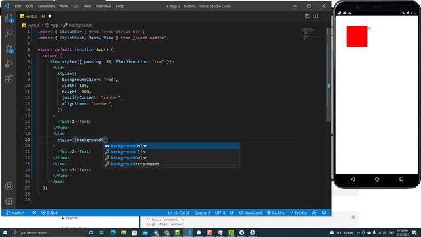Image resolution: width=421 pixels, height=237 pixels.
Task: Split the editor right
Action: pyautogui.click(x=316, y=16)
